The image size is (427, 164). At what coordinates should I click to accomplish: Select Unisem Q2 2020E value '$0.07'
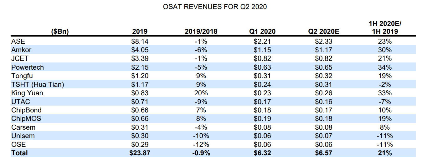324,136
